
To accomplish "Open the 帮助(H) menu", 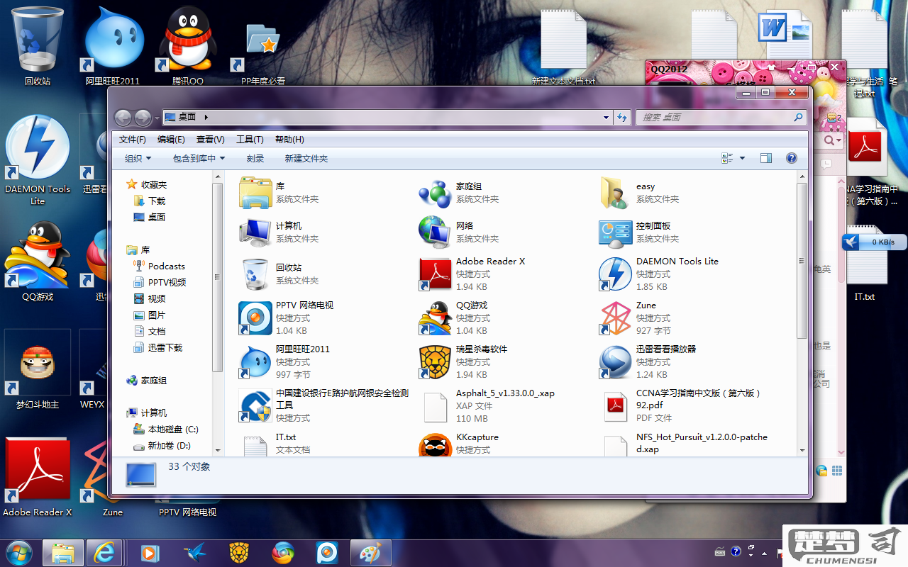I will click(289, 140).
